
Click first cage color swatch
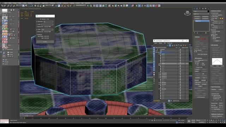click(x=220, y=18)
